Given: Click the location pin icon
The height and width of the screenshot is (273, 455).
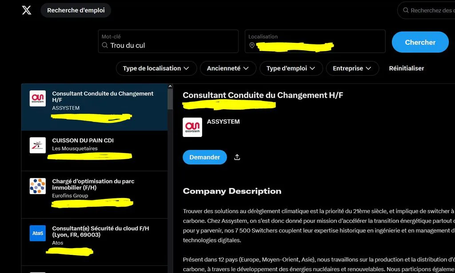Looking at the screenshot, I should pos(252,45).
